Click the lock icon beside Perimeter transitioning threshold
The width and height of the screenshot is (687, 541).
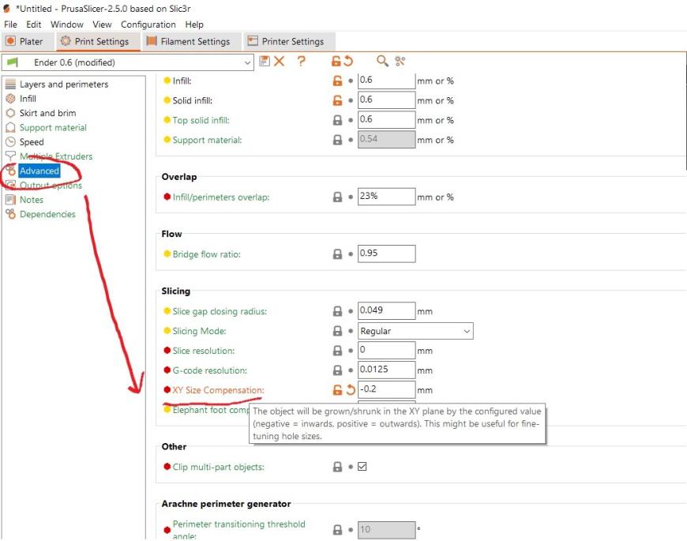tap(337, 530)
